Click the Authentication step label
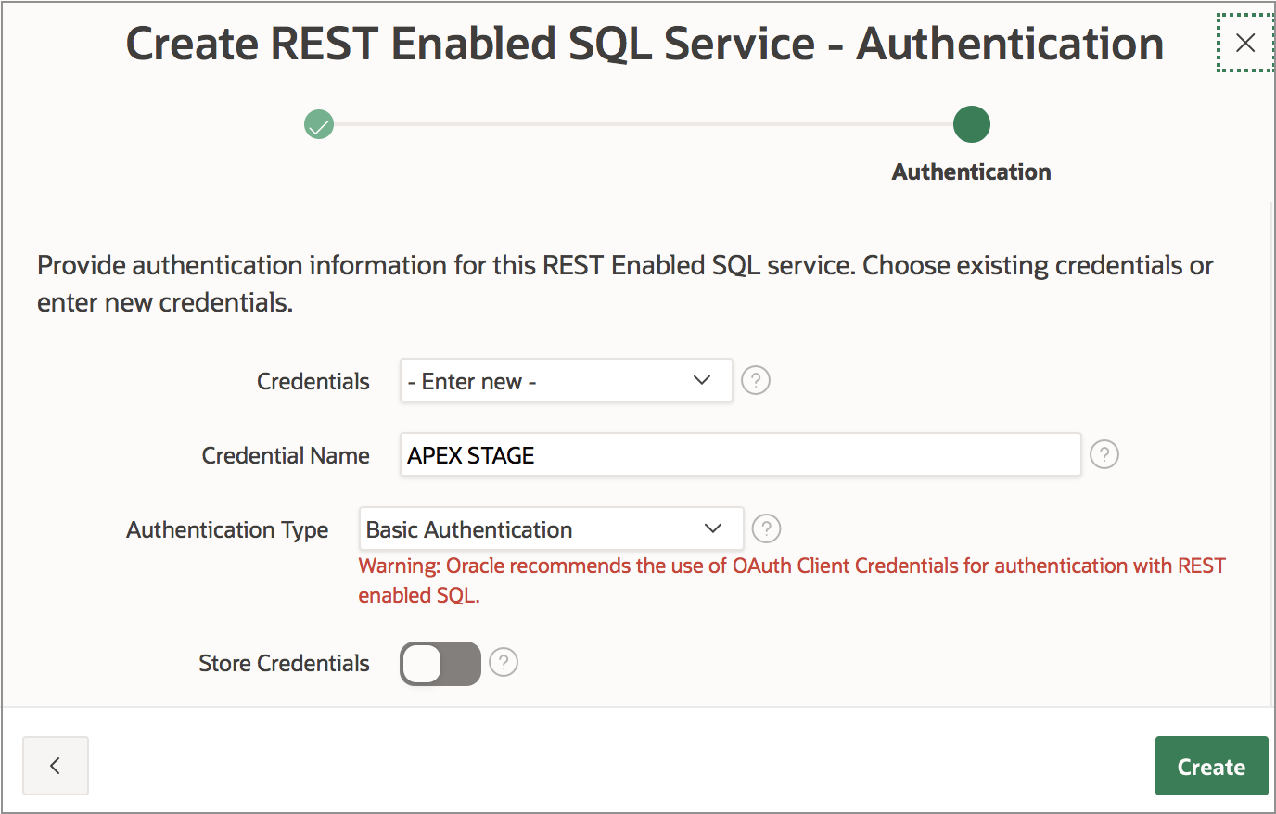This screenshot has height=814, width=1276. [x=971, y=172]
